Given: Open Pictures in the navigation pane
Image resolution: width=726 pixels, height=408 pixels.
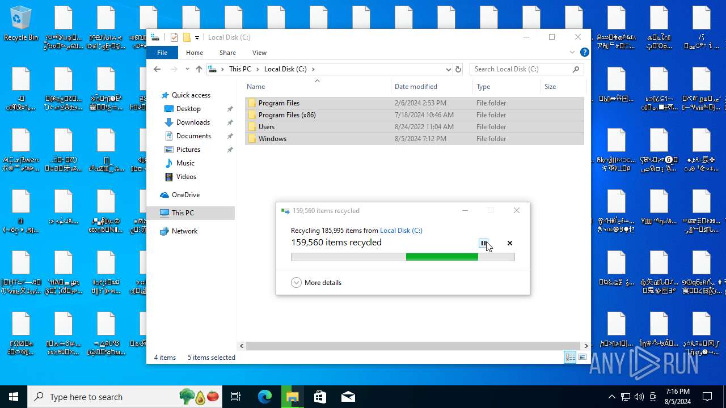Looking at the screenshot, I should point(188,150).
